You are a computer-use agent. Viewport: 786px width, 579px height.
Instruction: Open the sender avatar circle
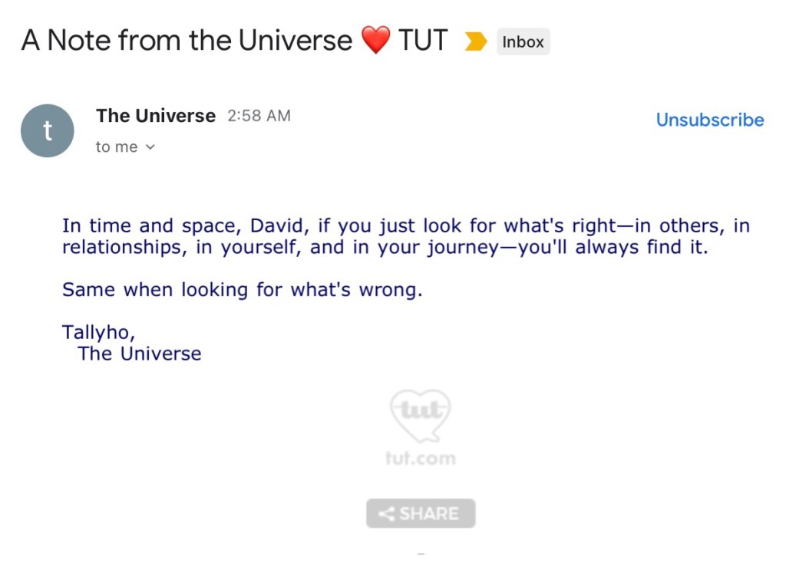tap(48, 131)
